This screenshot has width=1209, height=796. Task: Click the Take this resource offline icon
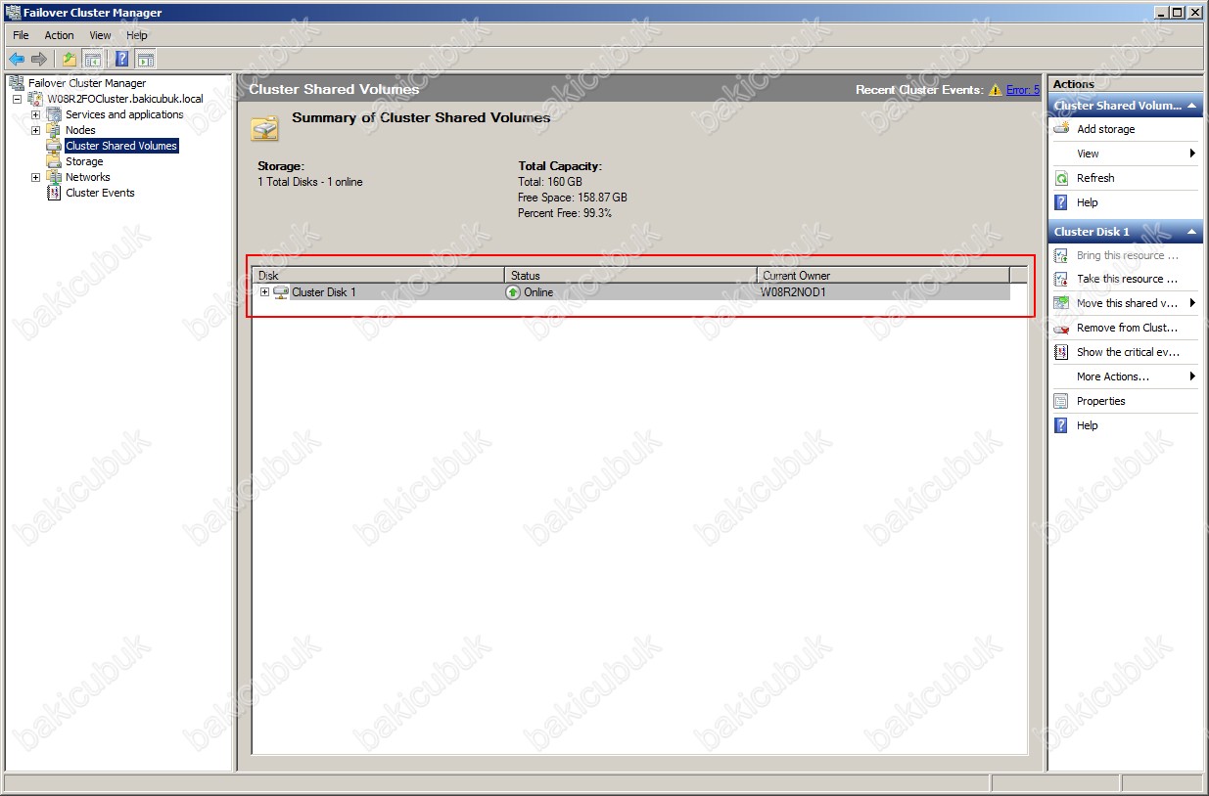click(x=1061, y=279)
